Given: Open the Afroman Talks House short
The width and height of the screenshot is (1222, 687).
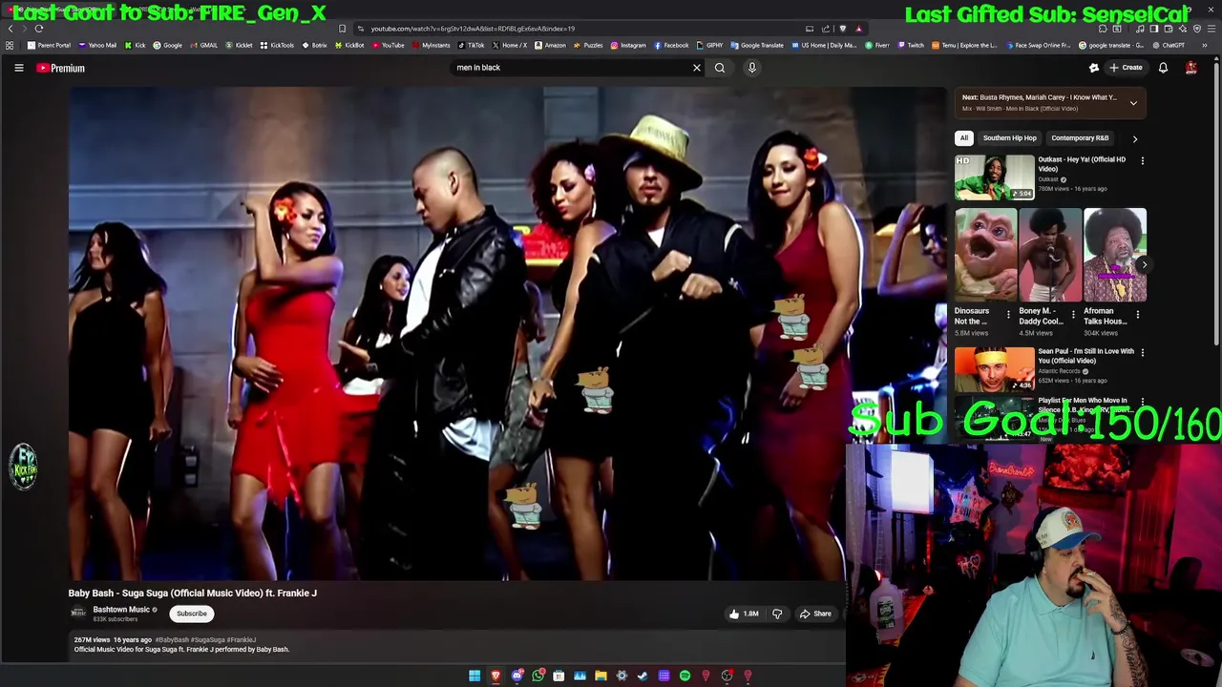Looking at the screenshot, I should [1115, 256].
